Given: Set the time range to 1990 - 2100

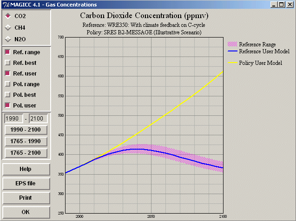Looking at the screenshot, I should pos(26,130).
